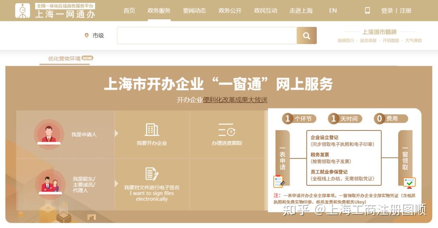438x228 pixels.
Task: Click the 我是申请人 avatar icon
Action: click(x=49, y=134)
